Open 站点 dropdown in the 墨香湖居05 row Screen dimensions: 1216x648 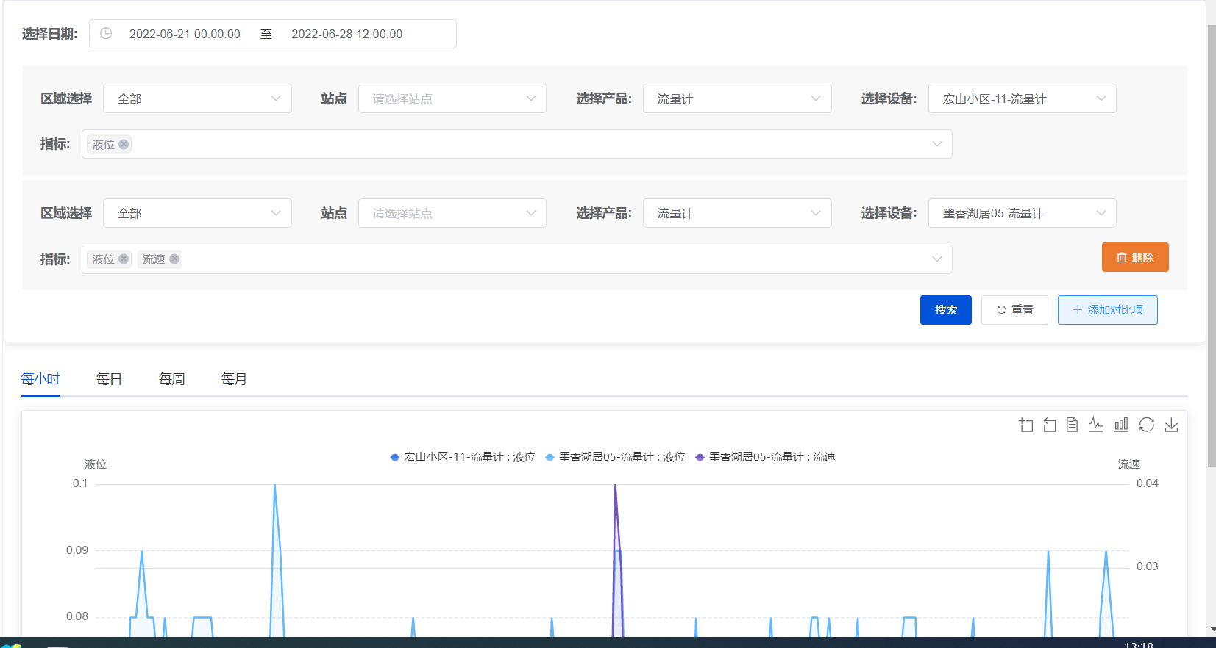pos(452,213)
